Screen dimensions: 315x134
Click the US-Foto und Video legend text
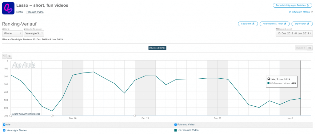[x=188, y=130]
